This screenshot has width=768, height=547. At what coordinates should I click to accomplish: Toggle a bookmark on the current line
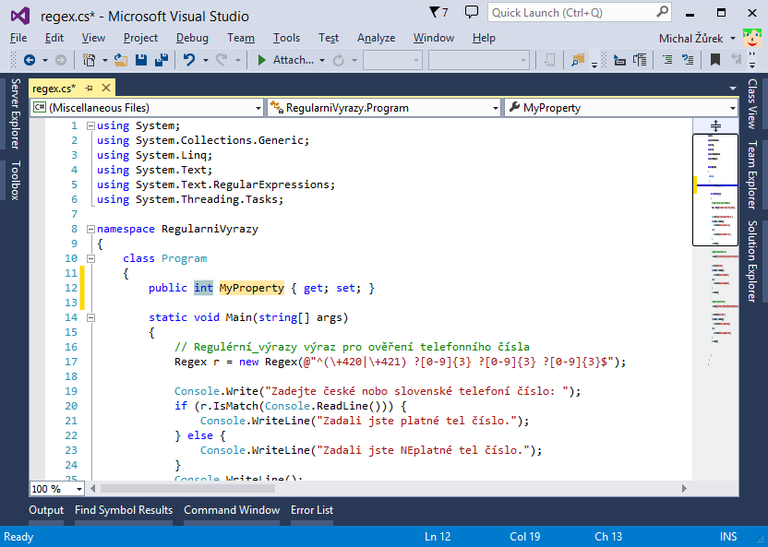pyautogui.click(x=715, y=59)
